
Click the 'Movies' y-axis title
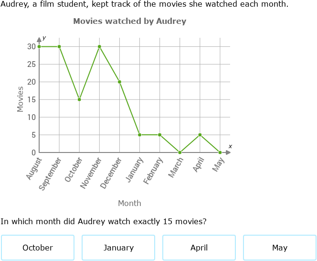[x=20, y=99]
